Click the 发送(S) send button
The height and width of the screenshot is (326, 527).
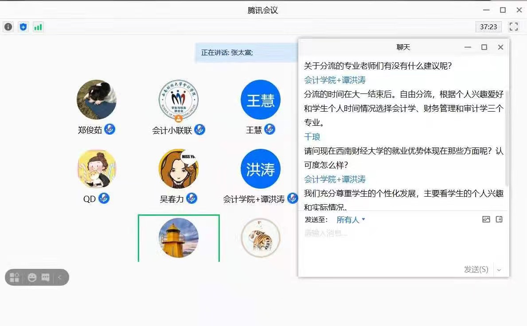coord(476,269)
